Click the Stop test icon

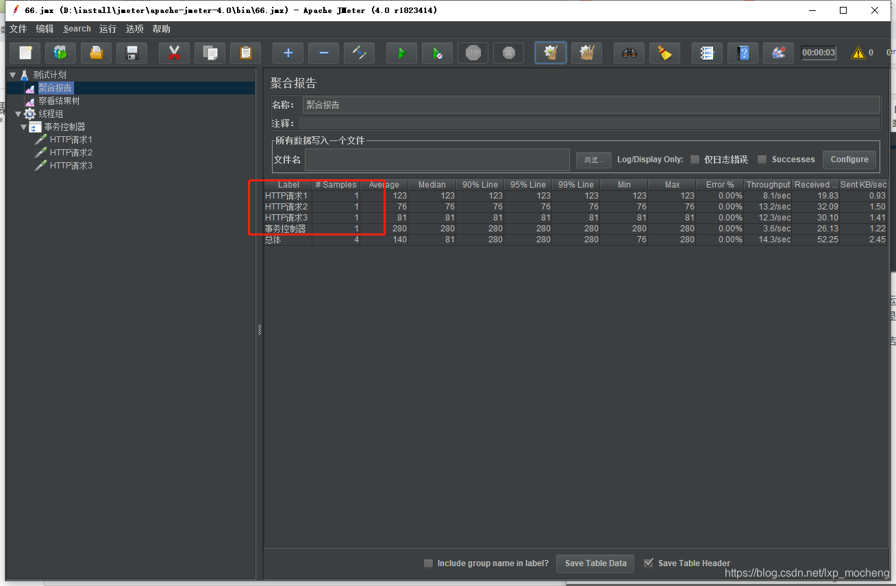[473, 53]
